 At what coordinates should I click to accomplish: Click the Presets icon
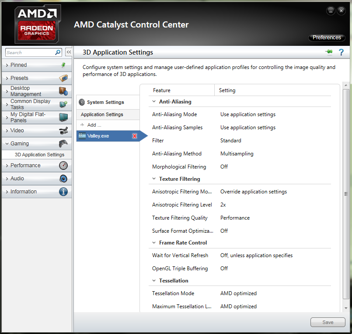[x=63, y=78]
